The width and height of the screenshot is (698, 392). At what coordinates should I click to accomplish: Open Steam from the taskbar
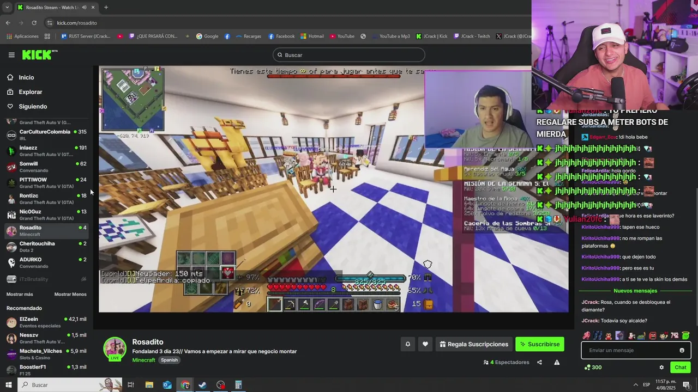(x=202, y=385)
